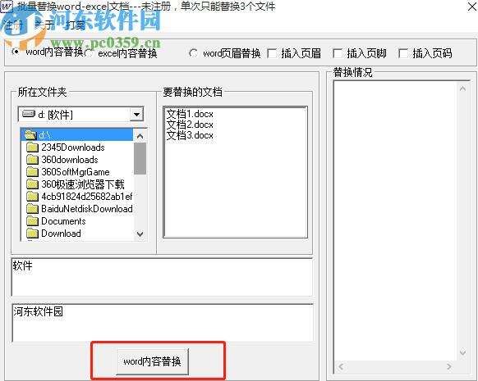This screenshot has width=478, height=381.
Task: Click the open d:\ root folder icon
Action: 30,134
